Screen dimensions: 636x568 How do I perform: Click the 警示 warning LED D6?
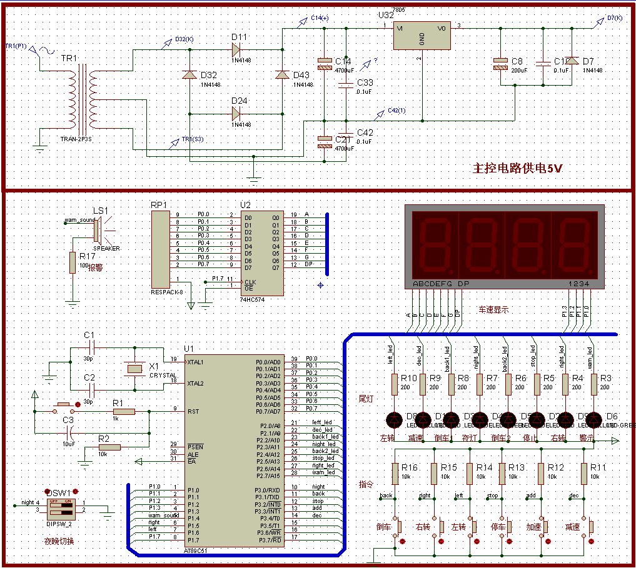[594, 420]
